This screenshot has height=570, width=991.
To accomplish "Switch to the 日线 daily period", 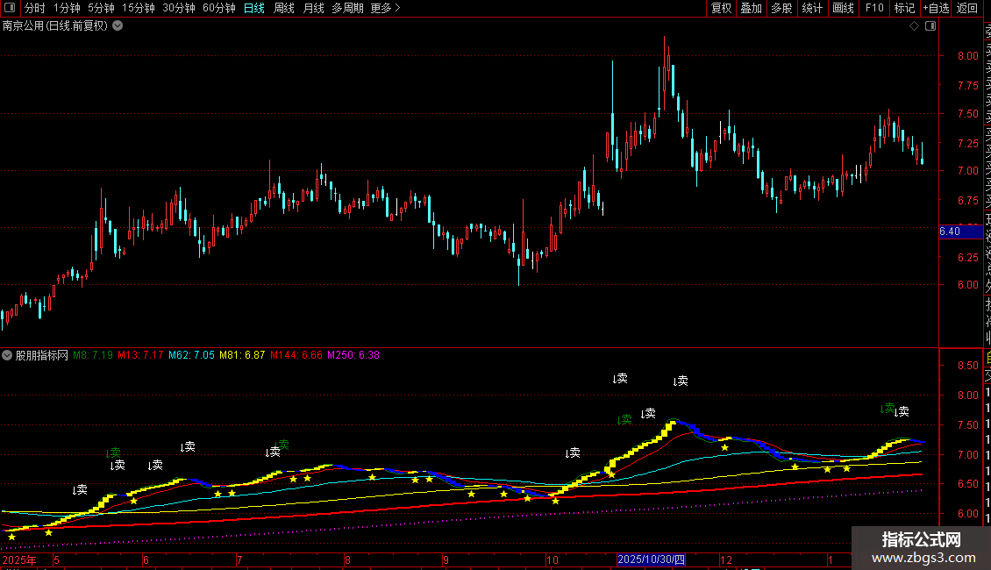I will click(253, 9).
